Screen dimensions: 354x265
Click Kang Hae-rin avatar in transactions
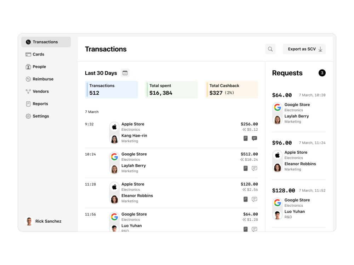point(114,139)
